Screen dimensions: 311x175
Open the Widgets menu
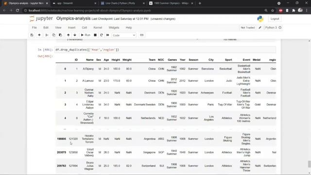click(114, 28)
